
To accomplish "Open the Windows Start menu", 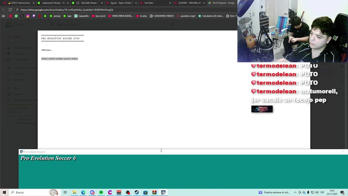I will (x=4, y=192).
